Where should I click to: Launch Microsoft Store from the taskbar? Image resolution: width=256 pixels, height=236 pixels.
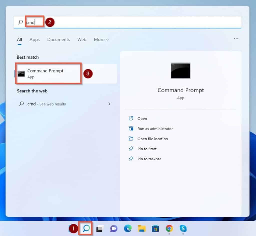coord(155,228)
